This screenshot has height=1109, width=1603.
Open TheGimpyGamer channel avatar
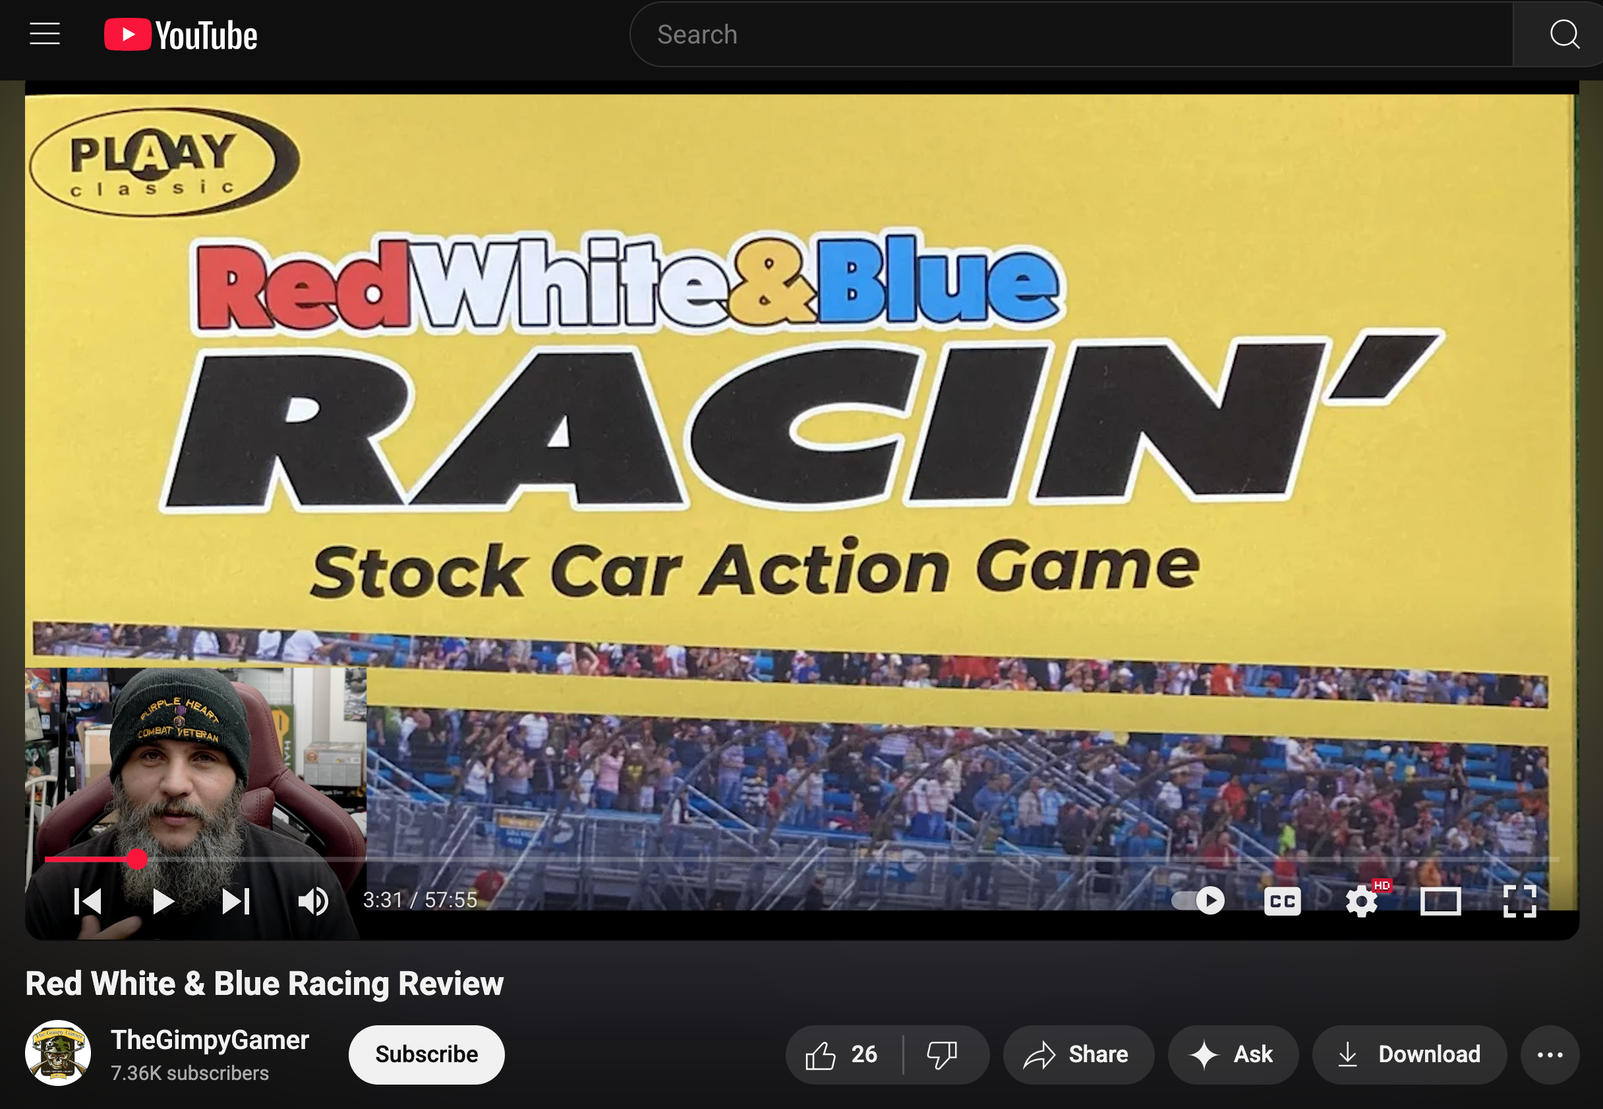(x=59, y=1053)
